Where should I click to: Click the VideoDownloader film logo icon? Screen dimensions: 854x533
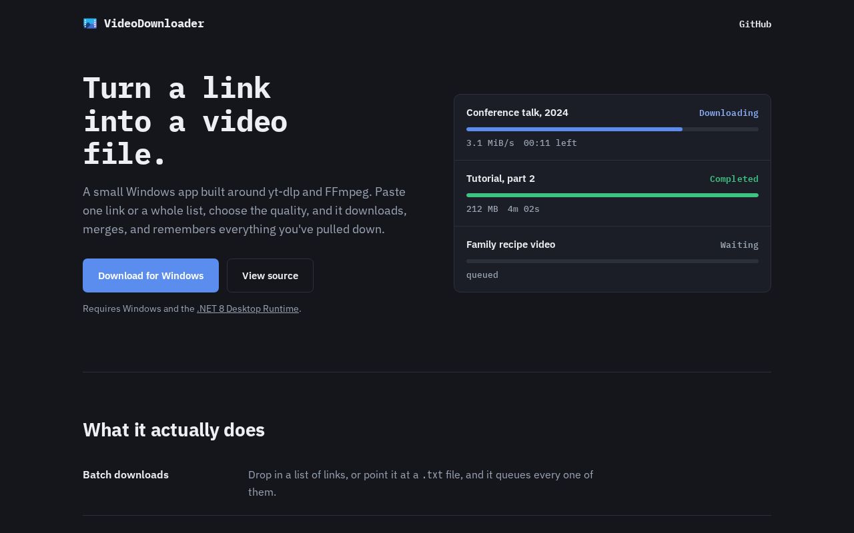coord(90,23)
